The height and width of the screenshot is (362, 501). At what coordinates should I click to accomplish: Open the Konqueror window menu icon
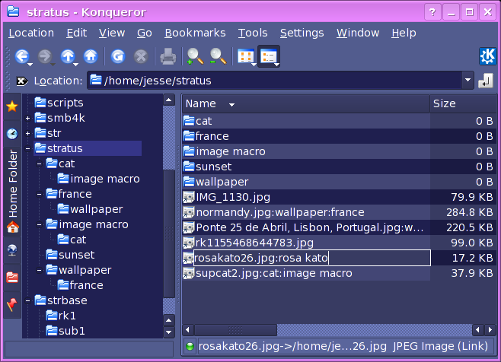[13, 11]
